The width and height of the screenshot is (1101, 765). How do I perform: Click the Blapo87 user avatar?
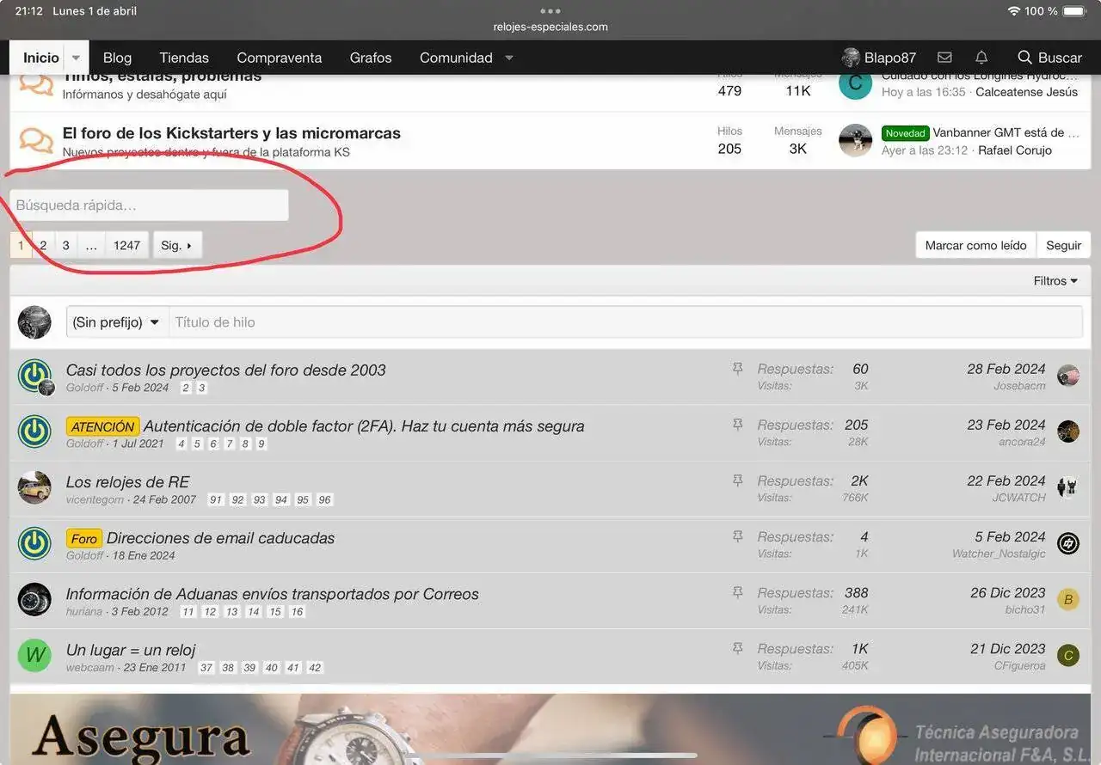coord(851,58)
